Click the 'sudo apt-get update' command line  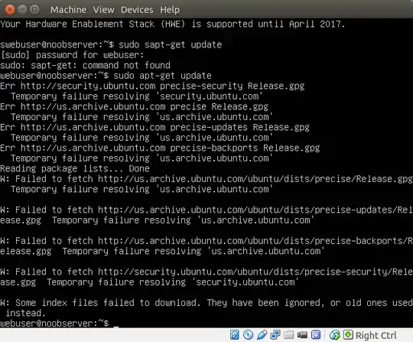tap(106, 76)
